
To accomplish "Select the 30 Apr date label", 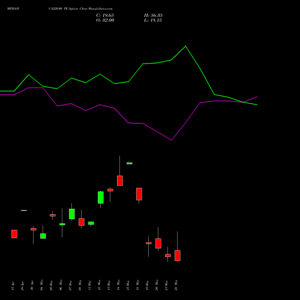I will click(32, 286).
